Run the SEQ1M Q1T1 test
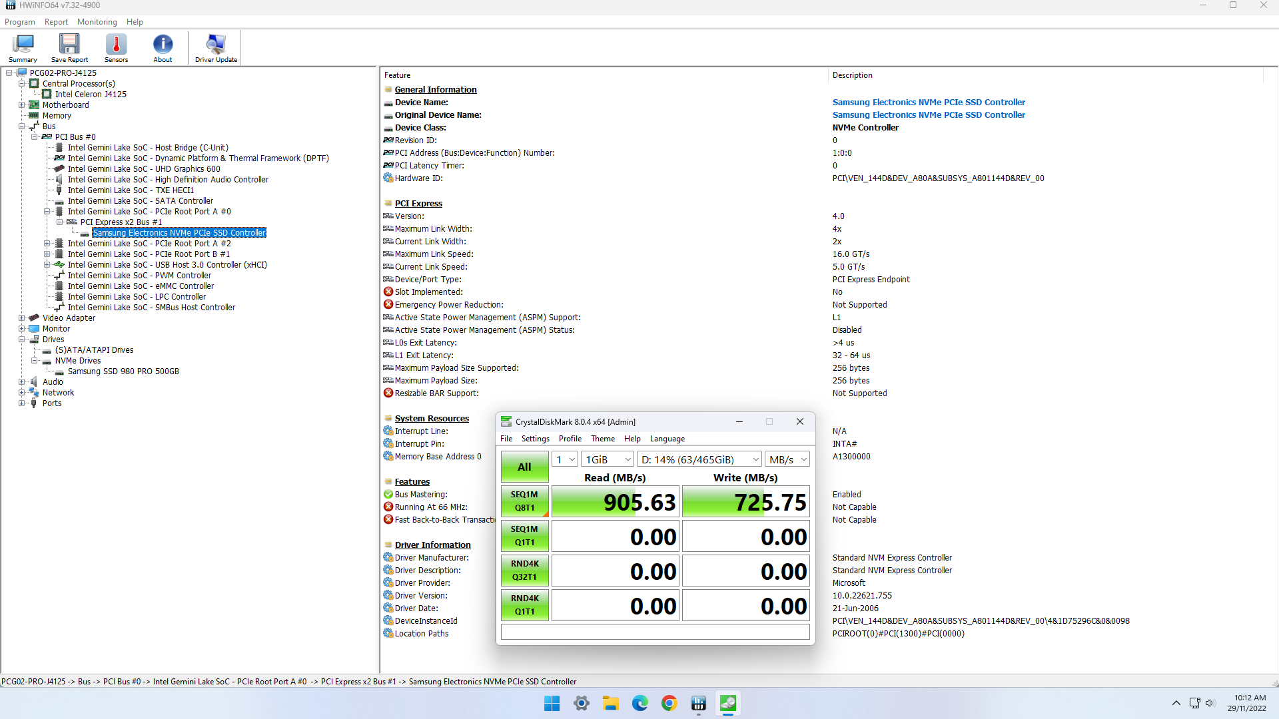The image size is (1279, 719). 524,536
